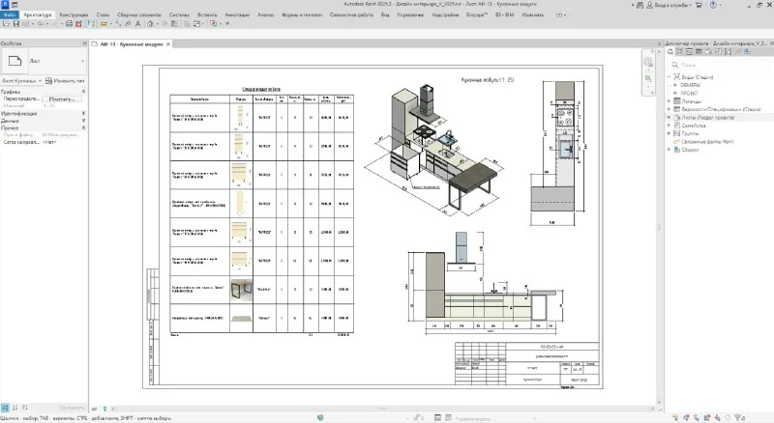Select Сборки item in Project Browser

tap(690, 150)
